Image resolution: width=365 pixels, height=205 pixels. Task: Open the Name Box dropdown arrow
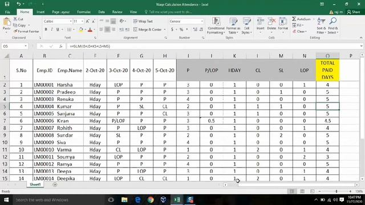26,46
